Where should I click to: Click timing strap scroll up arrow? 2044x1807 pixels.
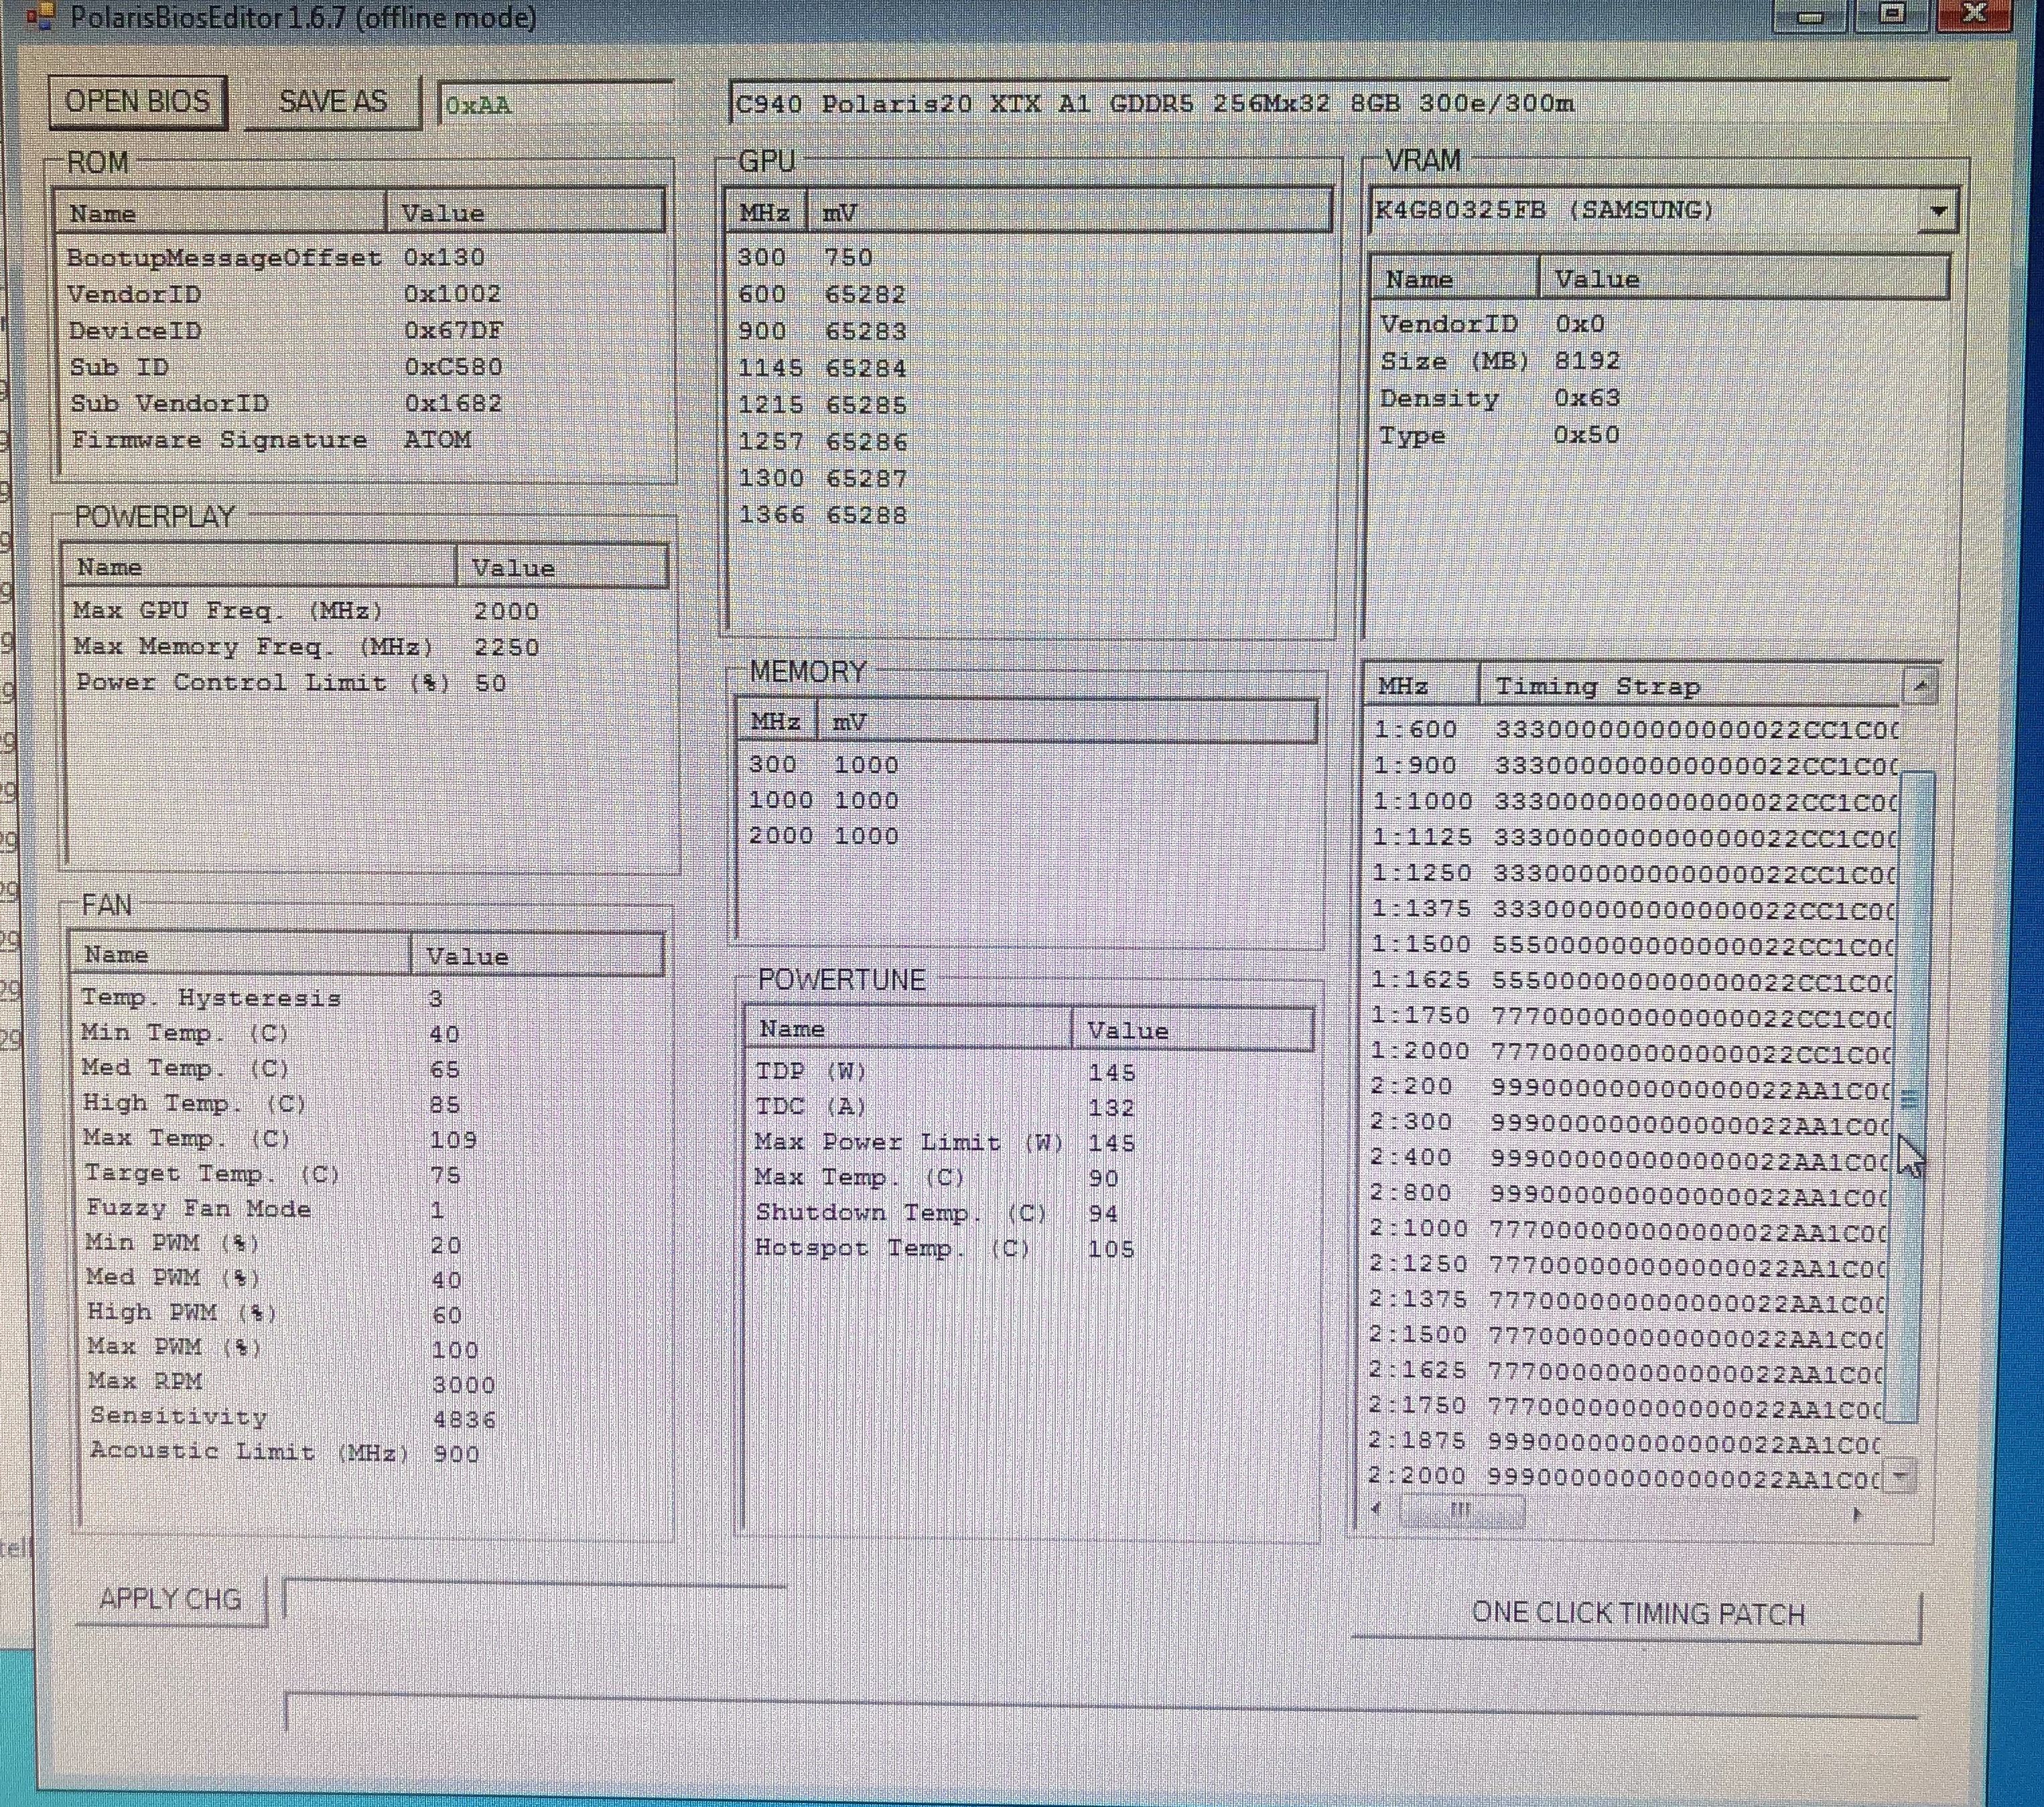pos(1920,686)
